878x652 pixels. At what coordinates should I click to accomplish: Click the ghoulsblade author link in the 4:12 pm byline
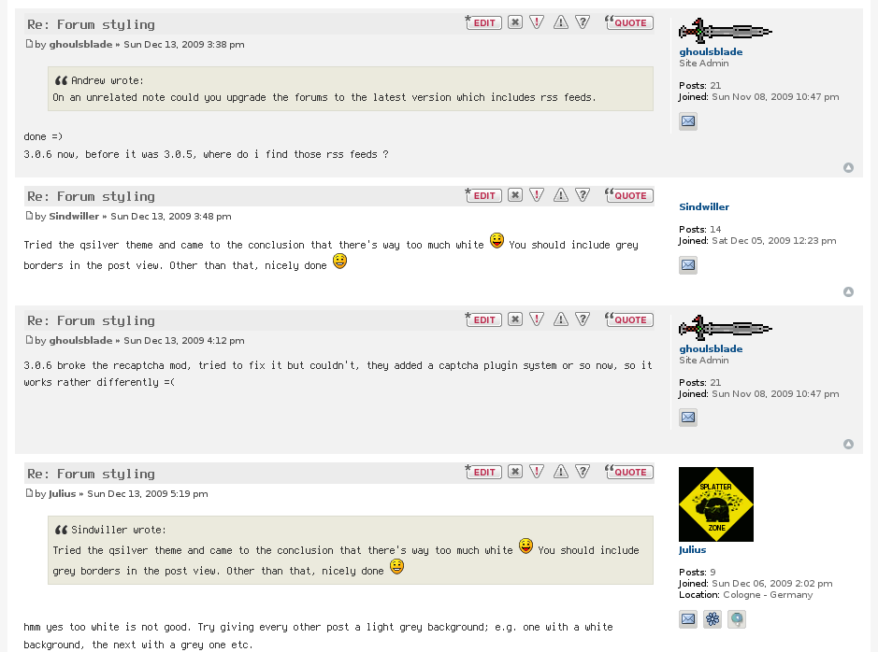point(80,341)
